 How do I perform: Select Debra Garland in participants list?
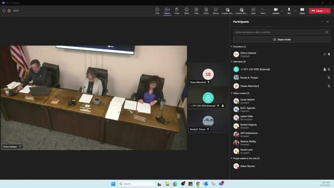click(x=282, y=54)
